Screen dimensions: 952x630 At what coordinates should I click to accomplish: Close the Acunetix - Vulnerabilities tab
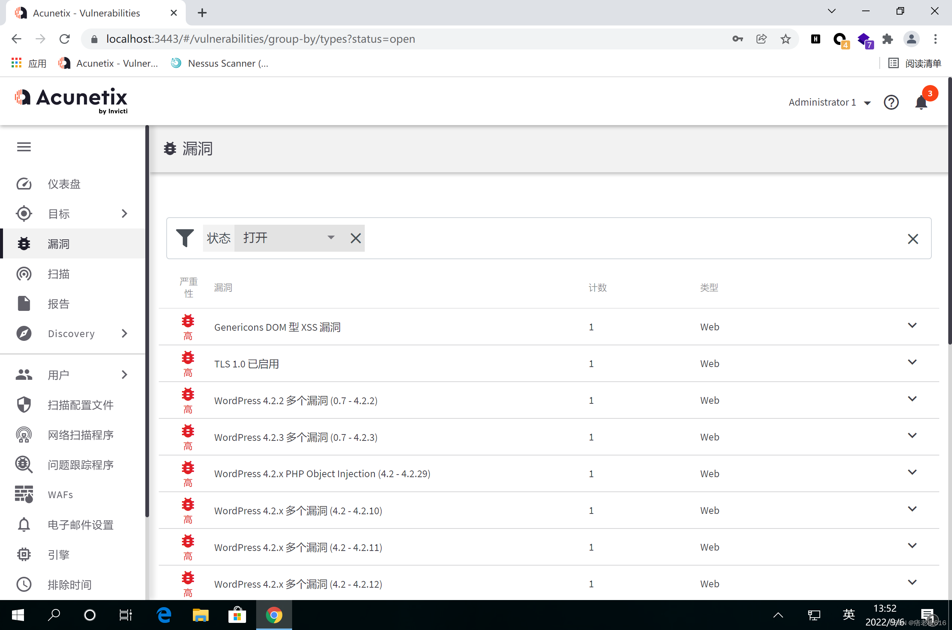point(173,13)
